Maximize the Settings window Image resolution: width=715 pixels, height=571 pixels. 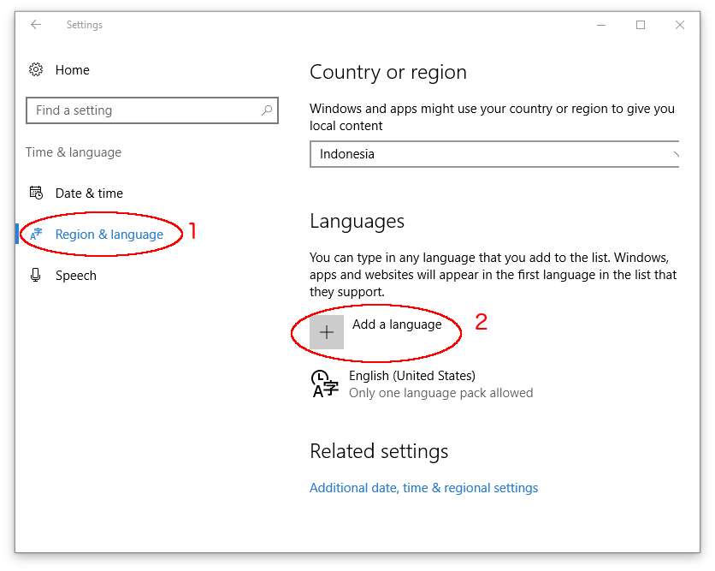[641, 25]
